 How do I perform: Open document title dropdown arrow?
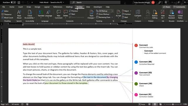[x=63, y=2]
